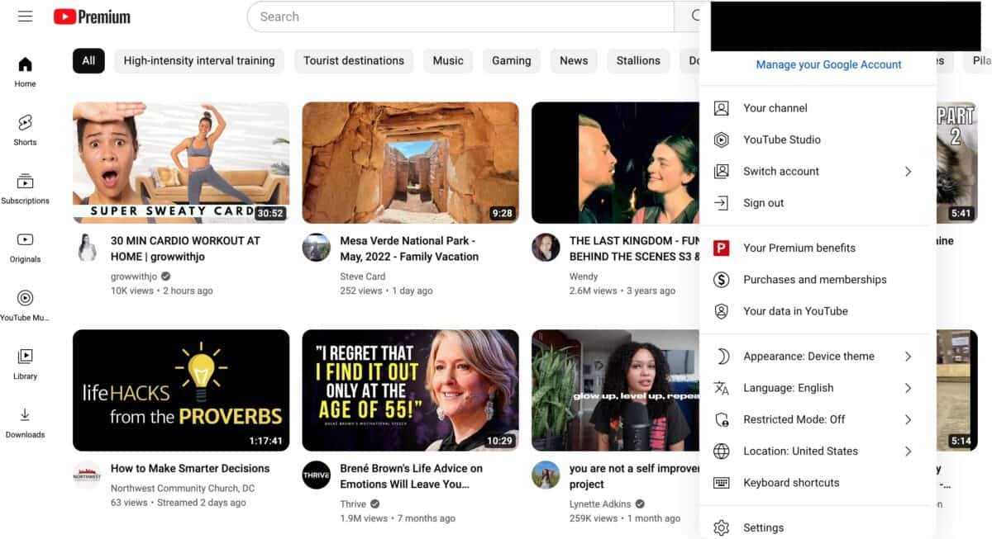Screen dimensions: 992x539
Task: Click the Steve Card channel name
Action: coord(363,277)
